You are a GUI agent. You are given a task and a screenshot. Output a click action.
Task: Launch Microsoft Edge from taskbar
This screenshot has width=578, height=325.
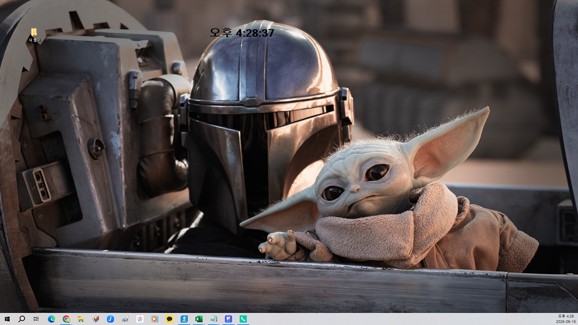52,319
